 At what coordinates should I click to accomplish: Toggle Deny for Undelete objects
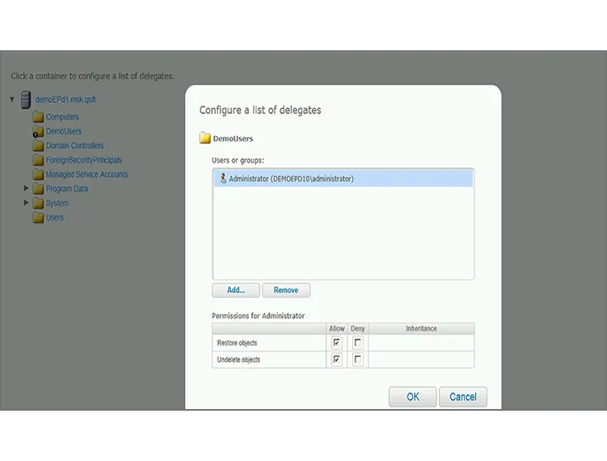(358, 360)
